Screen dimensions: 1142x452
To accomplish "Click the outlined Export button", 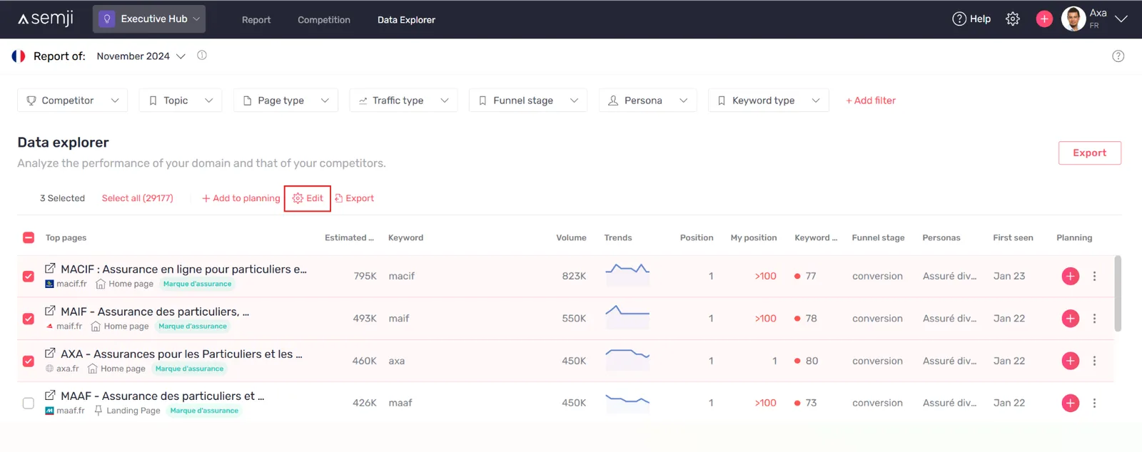I will 1090,153.
